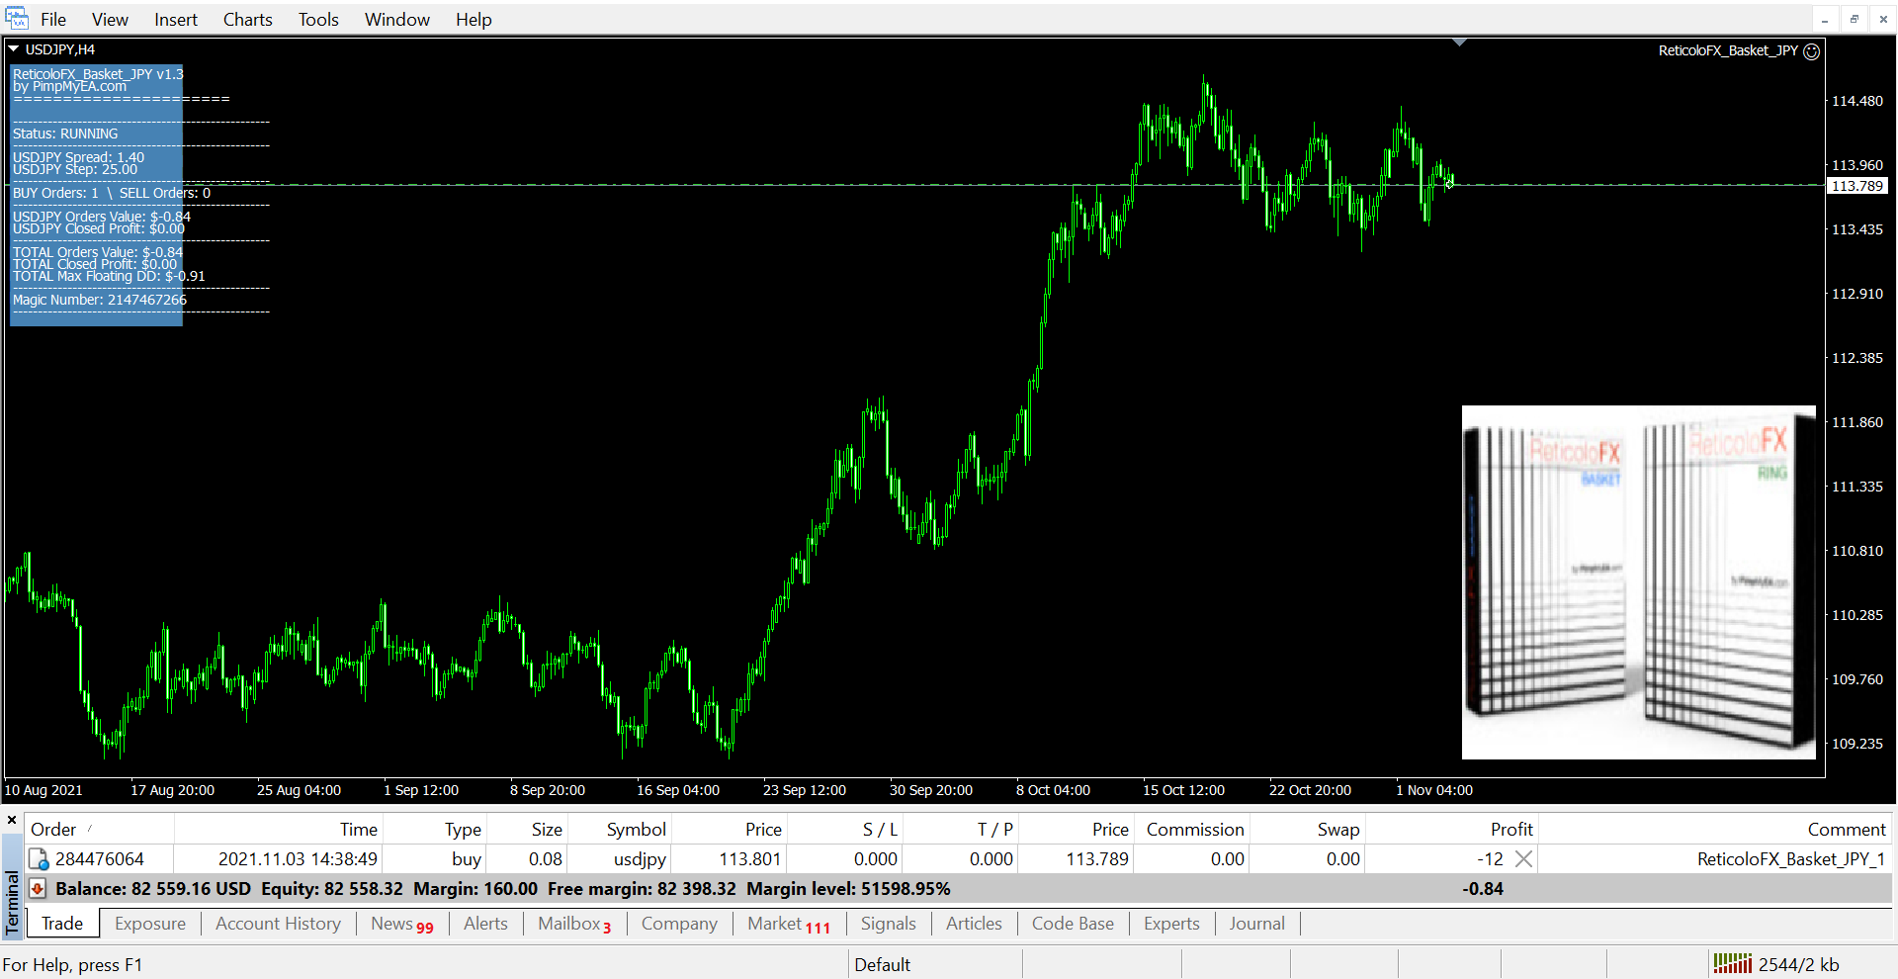Click the Default profile in status bar
Viewport: 1898px width, 979px height.
[x=882, y=964]
